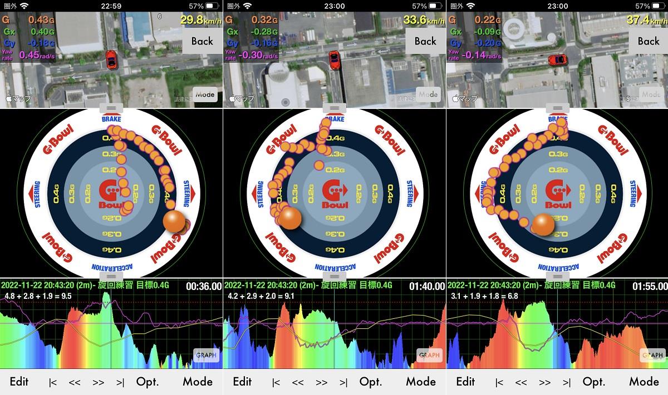Click the 22:59 status bar clock

point(111,6)
